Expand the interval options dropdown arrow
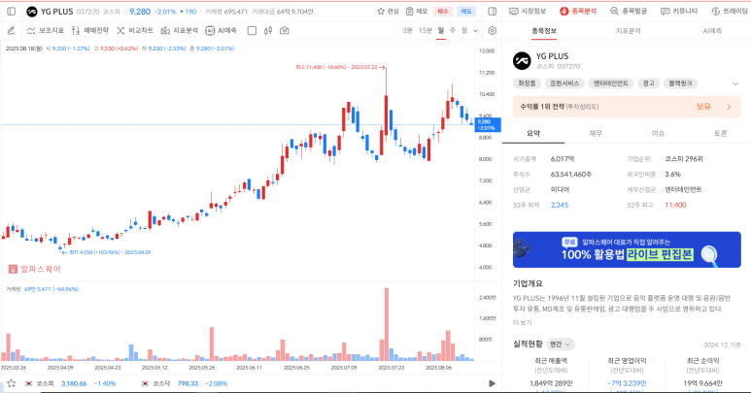Image resolution: width=751 pixels, height=393 pixels. click(x=476, y=31)
